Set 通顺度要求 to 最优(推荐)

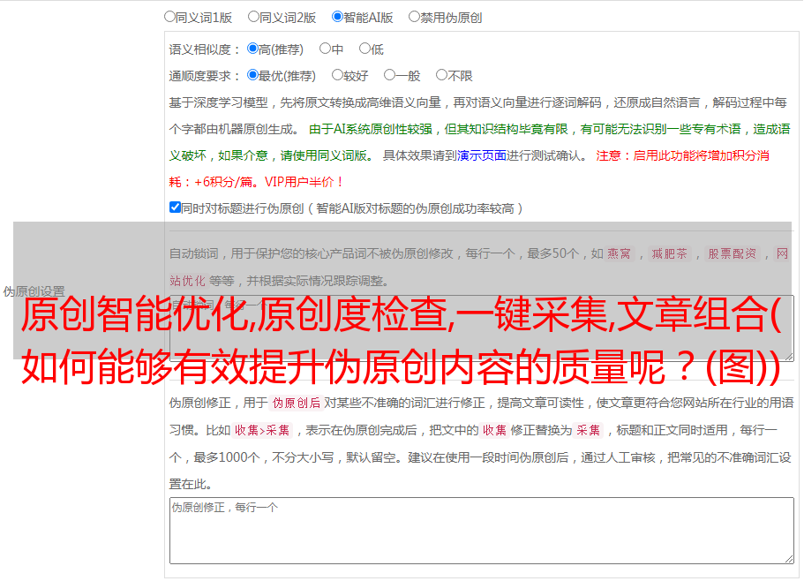252,75
